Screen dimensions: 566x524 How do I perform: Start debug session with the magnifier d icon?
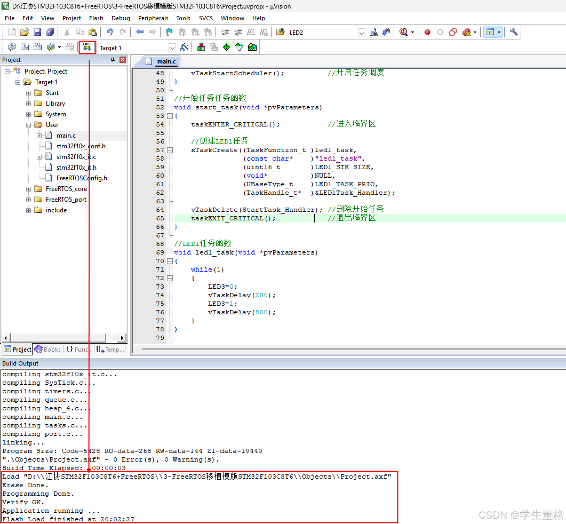tap(404, 32)
